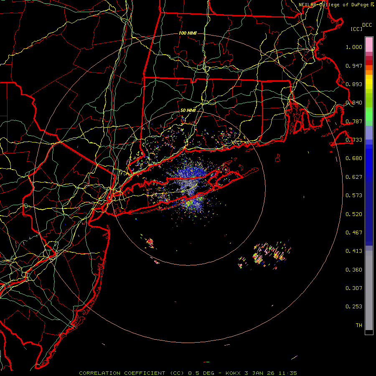The image size is (376, 376).
Task: Select the 0.360 scale value
Action: (x=354, y=270)
